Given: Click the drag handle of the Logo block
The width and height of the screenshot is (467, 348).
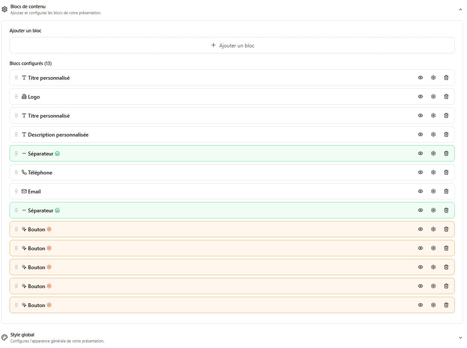Looking at the screenshot, I should click(x=16, y=96).
